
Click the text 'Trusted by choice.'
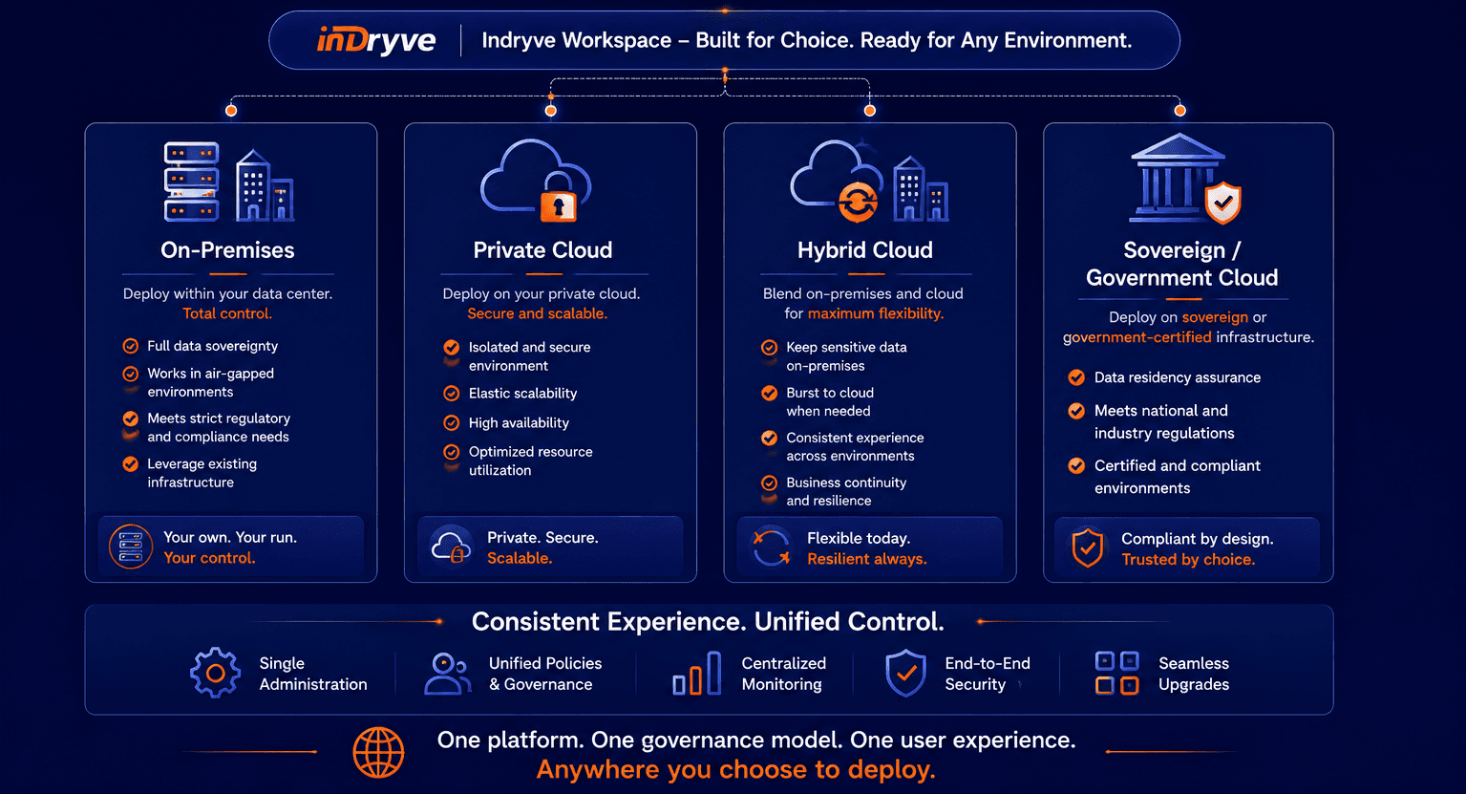tap(1188, 560)
